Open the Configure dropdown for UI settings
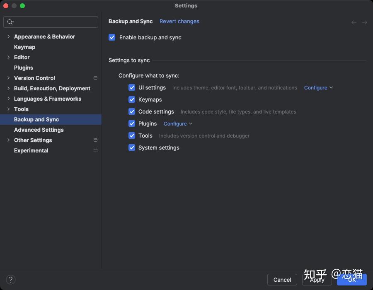Viewport: 373px width, 290px height. tap(318, 87)
